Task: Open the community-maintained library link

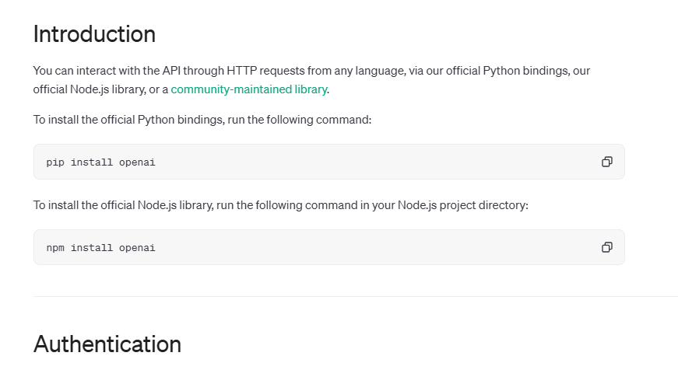Action: (x=248, y=89)
